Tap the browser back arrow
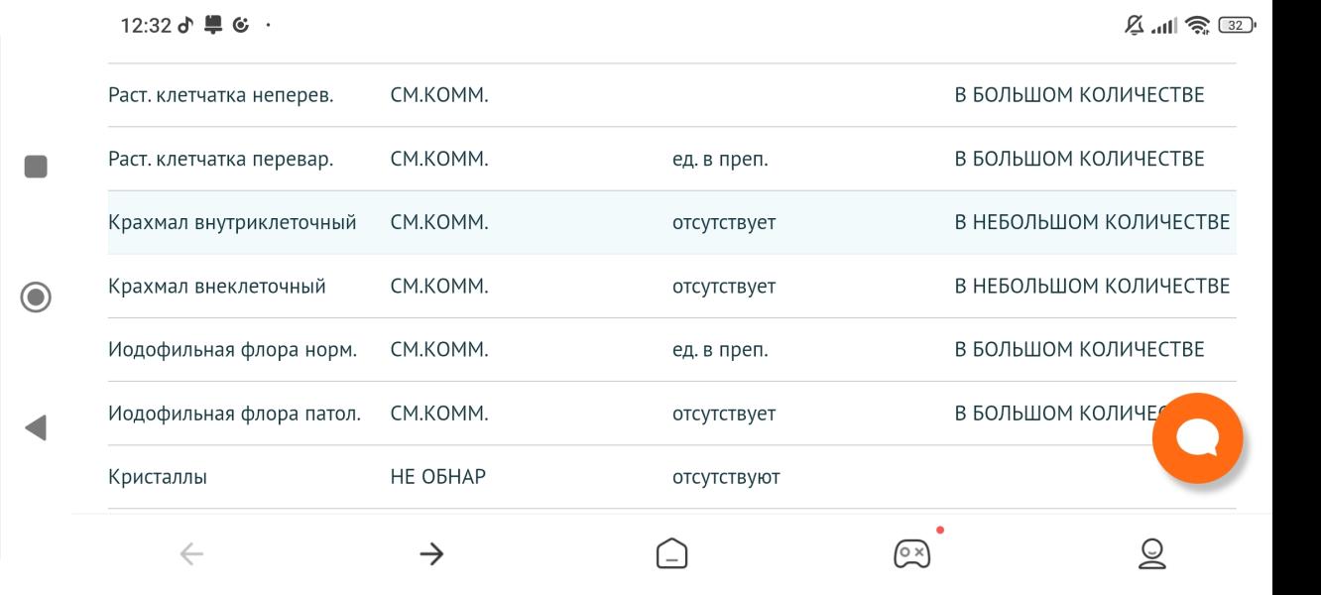Screen dimensions: 1321x595 191,554
